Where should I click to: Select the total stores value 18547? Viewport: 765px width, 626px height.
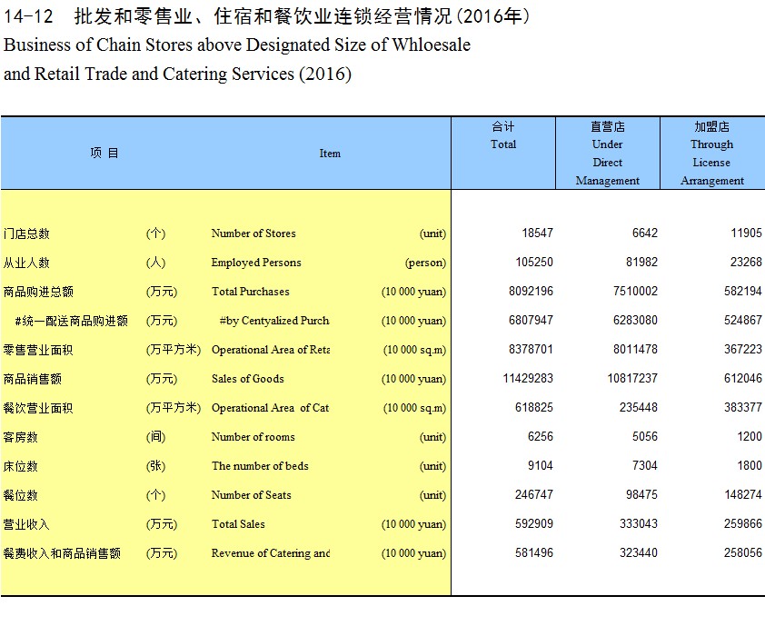pos(537,233)
